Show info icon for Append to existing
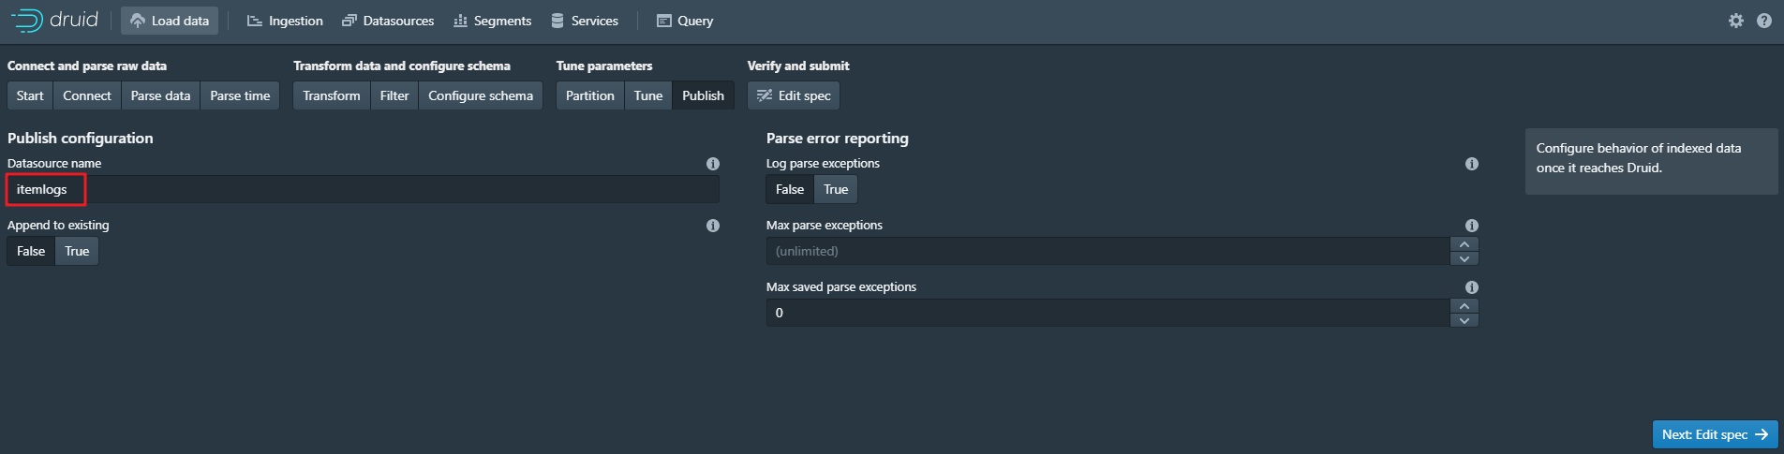 713,226
